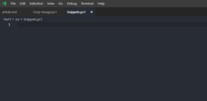Click the breadcrumb arrow after src

21,19
